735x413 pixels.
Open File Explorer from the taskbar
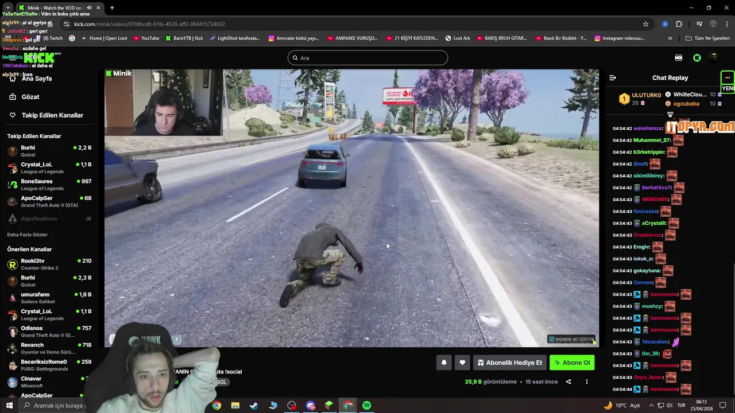coord(235,406)
